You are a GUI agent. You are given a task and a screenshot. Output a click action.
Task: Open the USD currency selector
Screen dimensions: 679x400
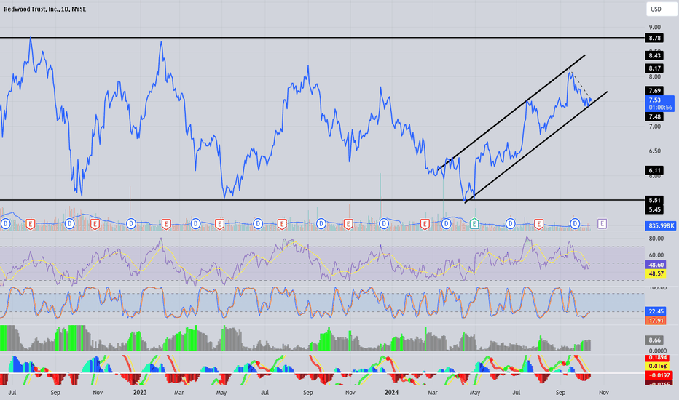[x=661, y=9]
